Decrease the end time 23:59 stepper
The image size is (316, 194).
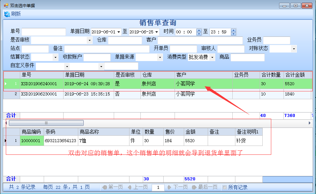pos(233,33)
